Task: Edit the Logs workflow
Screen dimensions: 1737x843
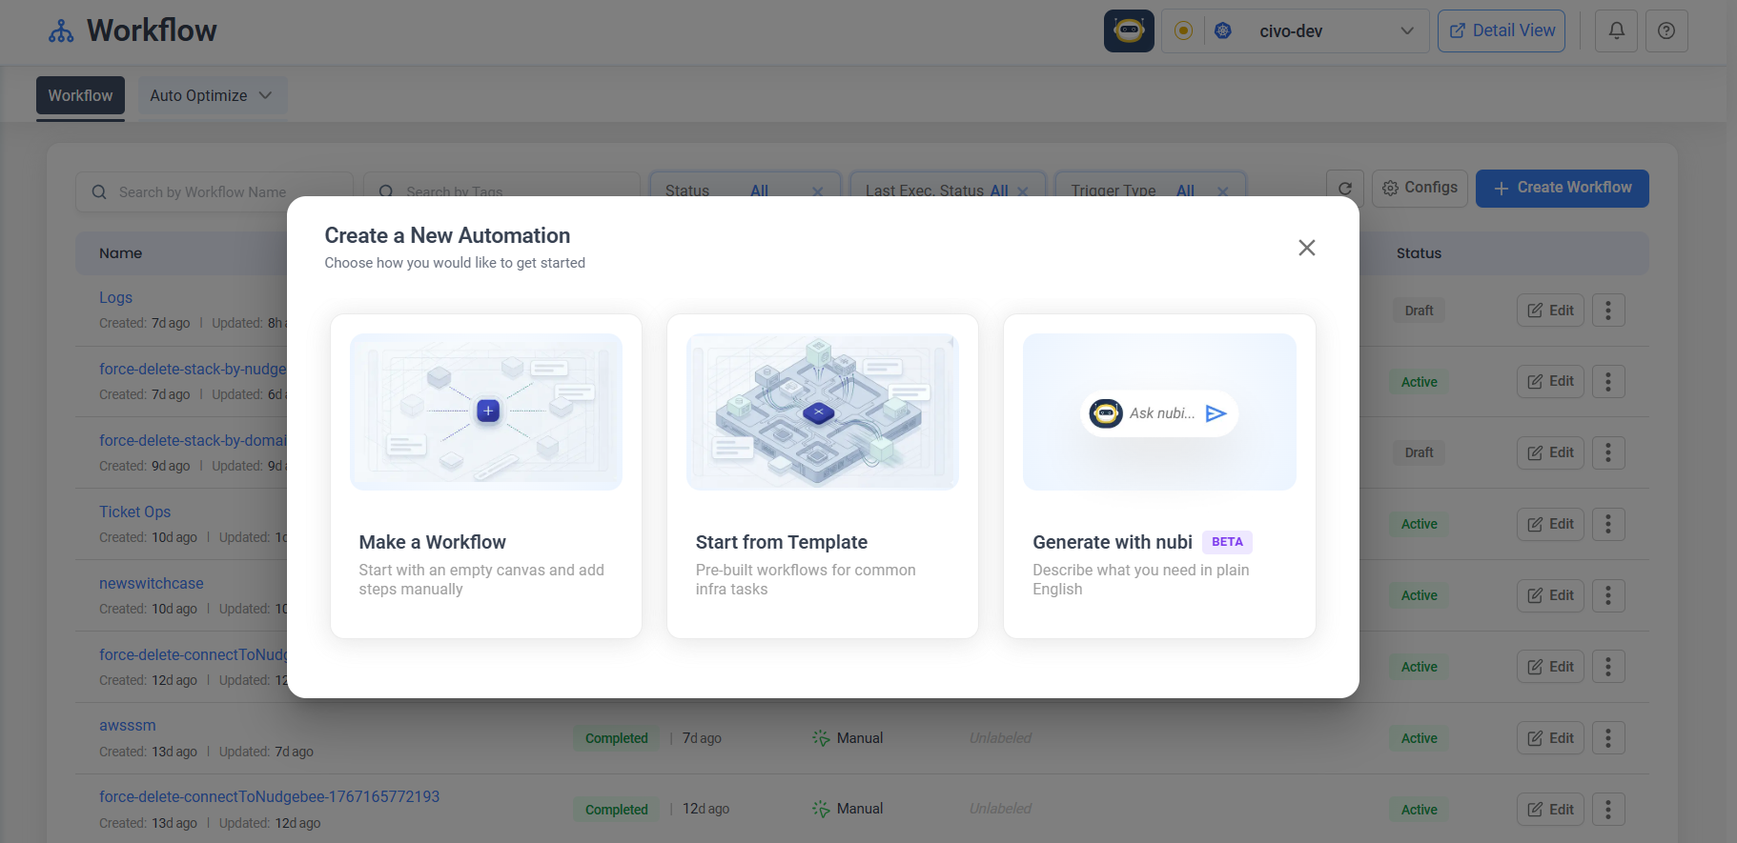Action: click(1550, 311)
